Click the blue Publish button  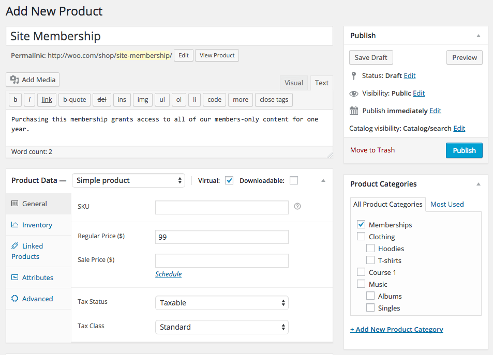[x=464, y=150]
